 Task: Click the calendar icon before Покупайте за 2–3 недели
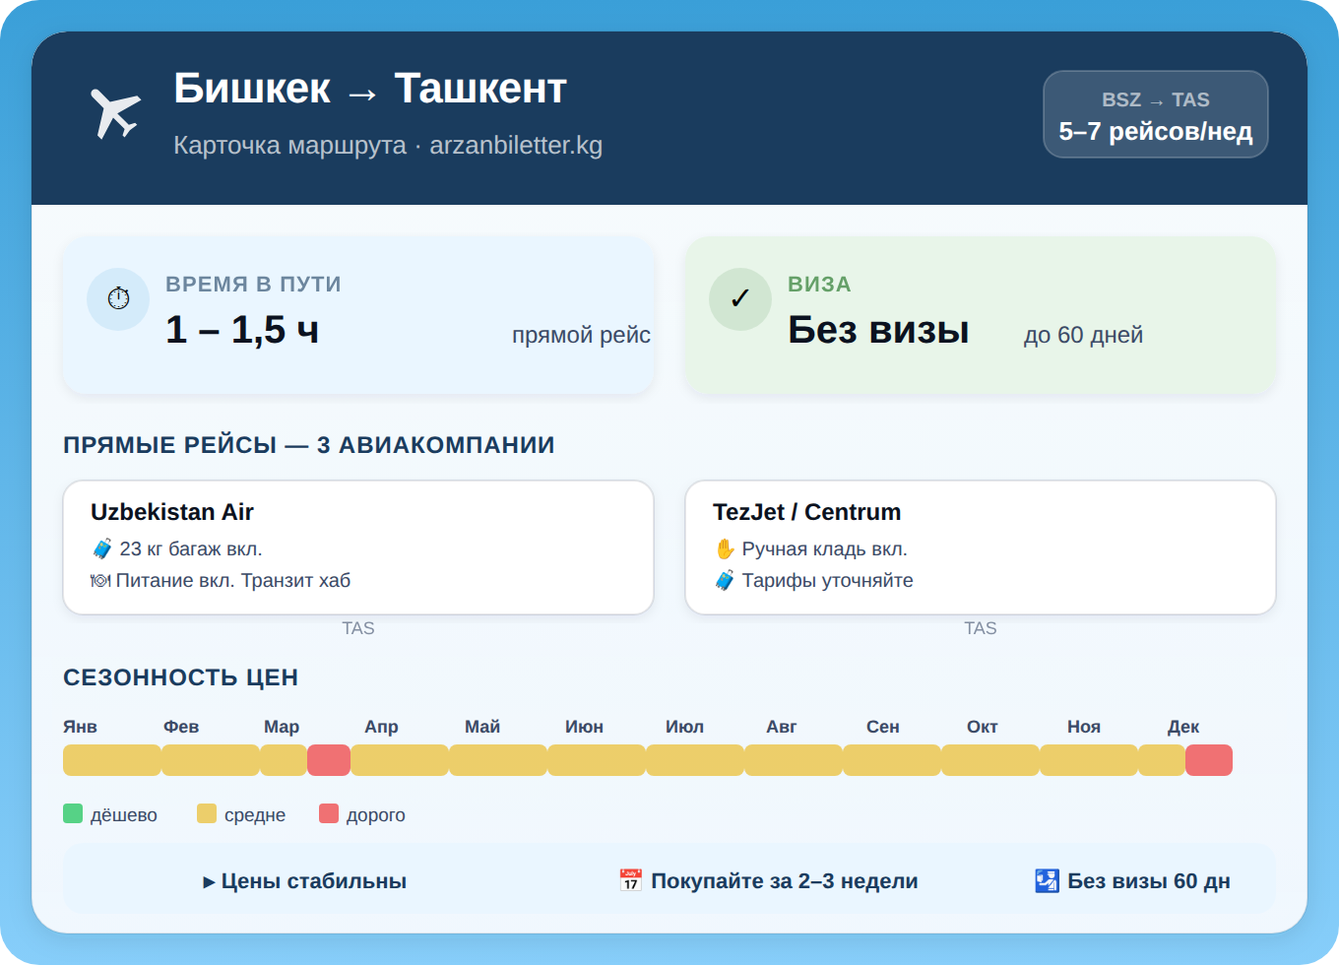(x=631, y=880)
